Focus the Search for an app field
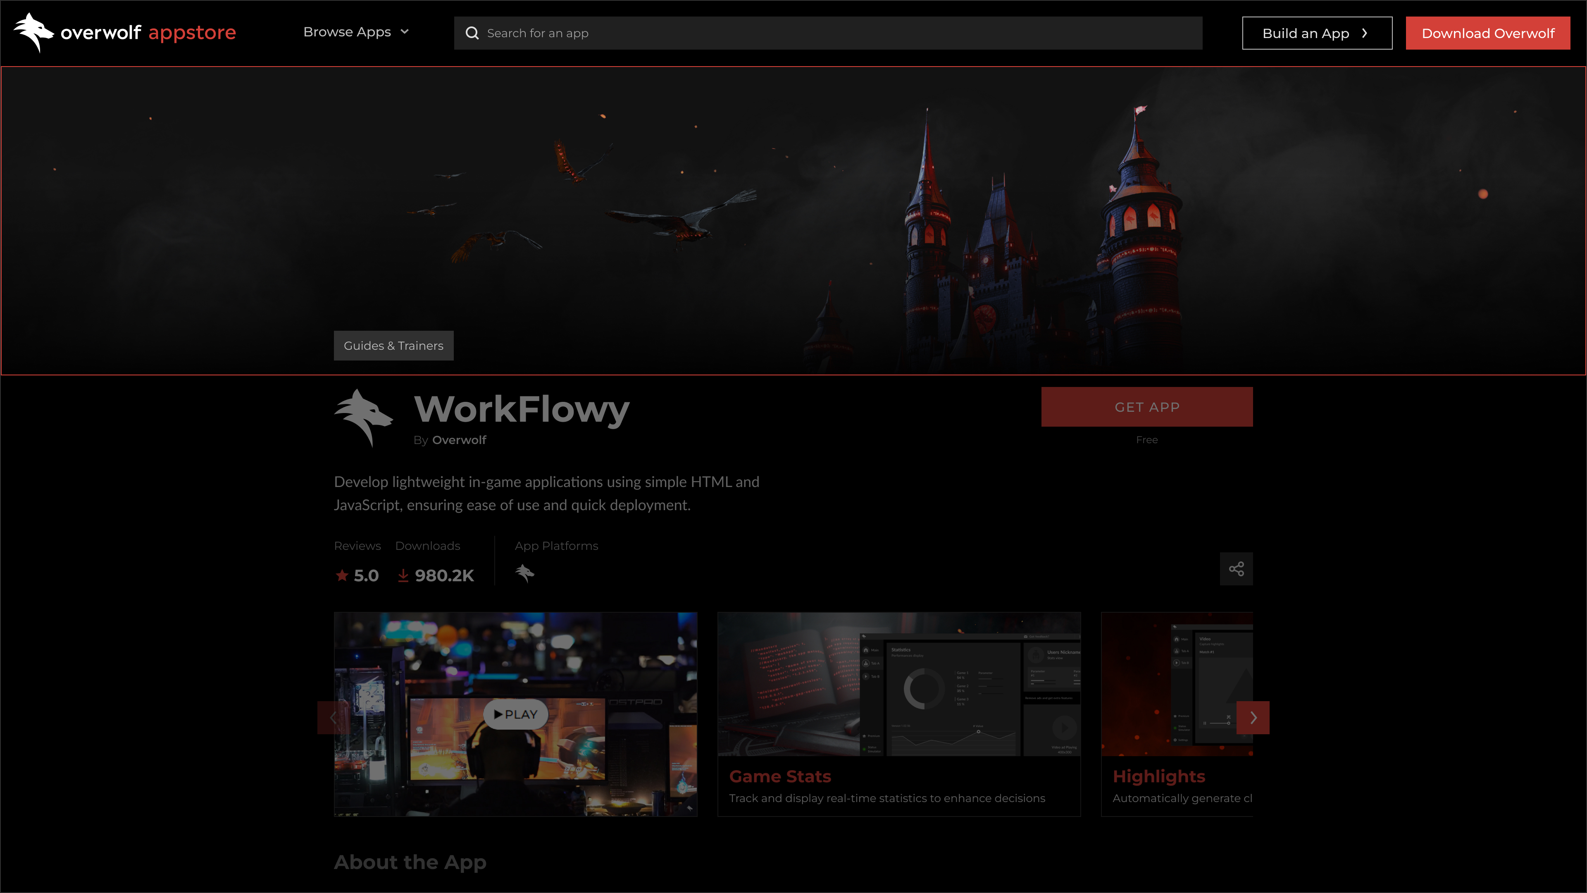 click(828, 33)
